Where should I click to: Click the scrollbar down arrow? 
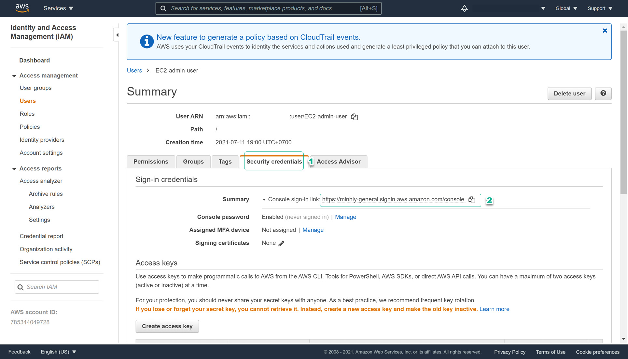(x=623, y=339)
